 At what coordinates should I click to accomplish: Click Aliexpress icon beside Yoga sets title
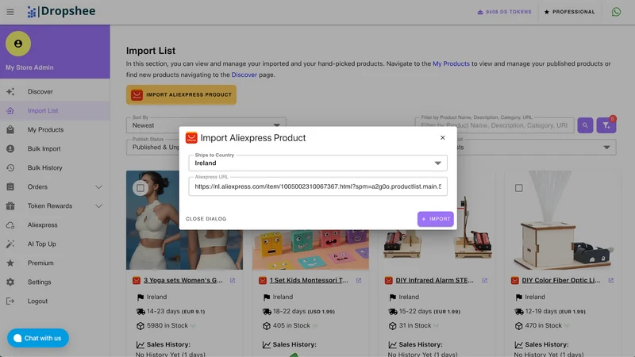[137, 280]
